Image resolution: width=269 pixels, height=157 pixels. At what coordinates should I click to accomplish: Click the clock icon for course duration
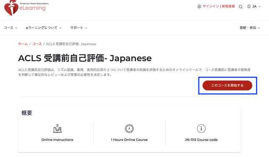coord(129,129)
